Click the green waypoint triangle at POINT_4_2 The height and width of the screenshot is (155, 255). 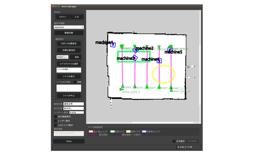[159, 86]
